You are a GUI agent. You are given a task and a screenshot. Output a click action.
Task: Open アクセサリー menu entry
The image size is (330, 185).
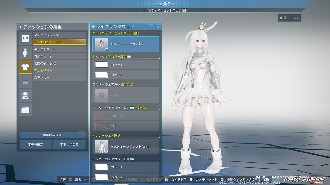click(60, 71)
